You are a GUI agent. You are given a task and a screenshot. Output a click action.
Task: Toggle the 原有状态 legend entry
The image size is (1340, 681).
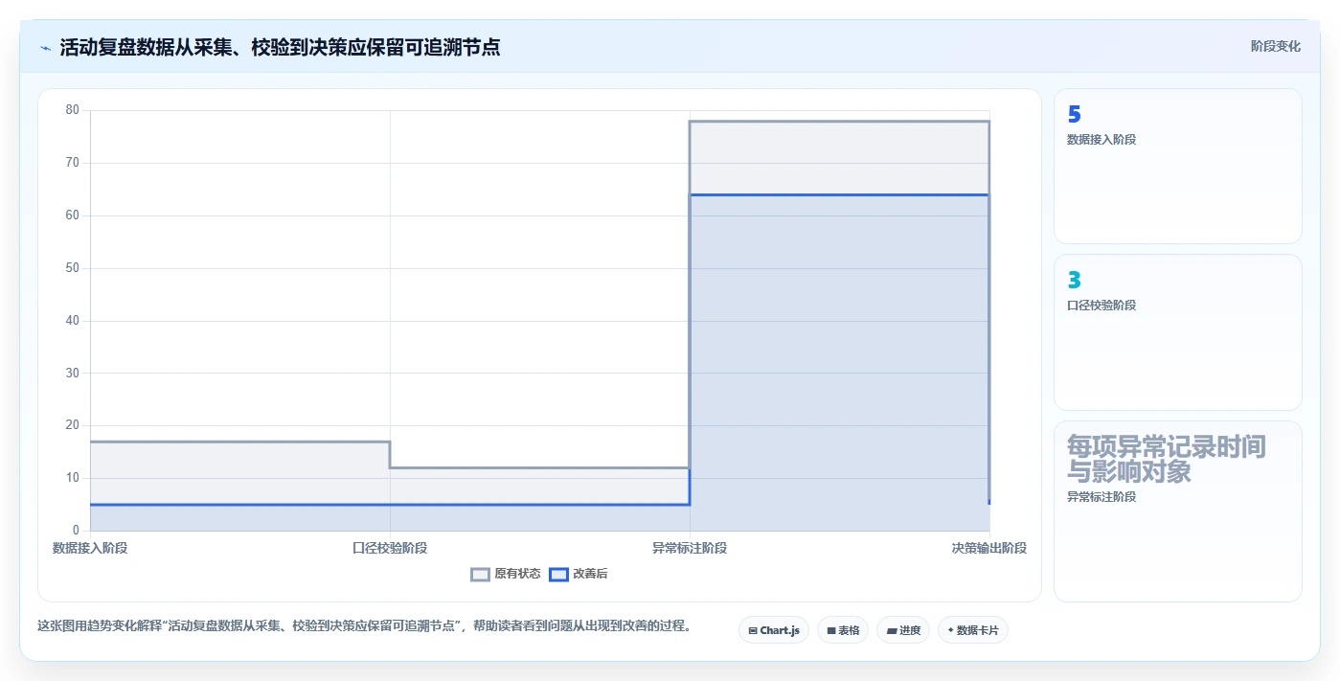point(506,574)
